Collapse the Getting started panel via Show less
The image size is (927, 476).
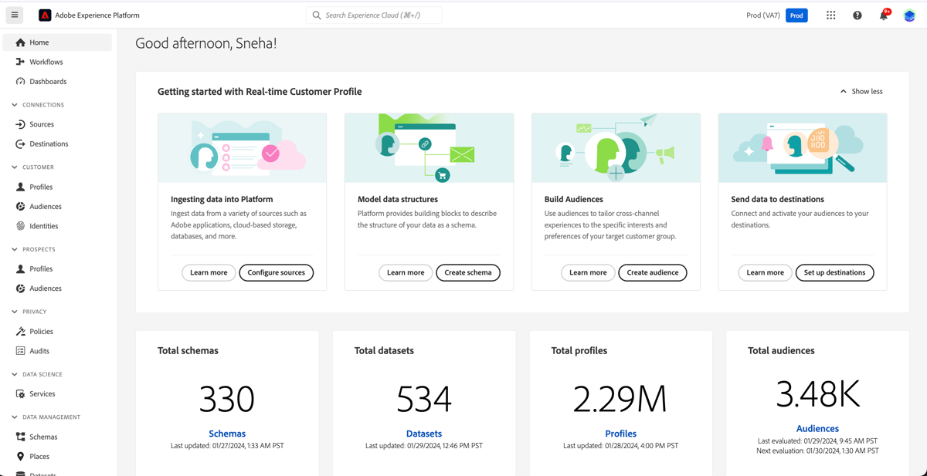tap(860, 91)
